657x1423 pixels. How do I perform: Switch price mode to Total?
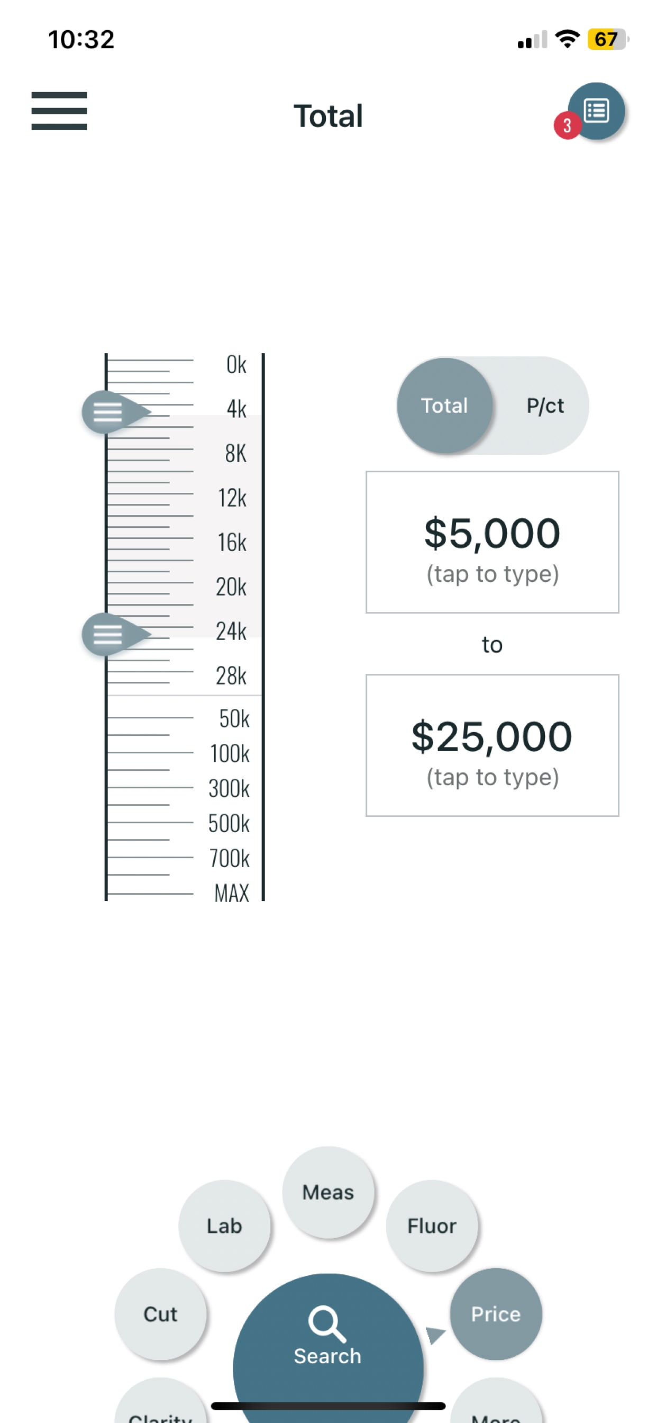[x=444, y=406]
